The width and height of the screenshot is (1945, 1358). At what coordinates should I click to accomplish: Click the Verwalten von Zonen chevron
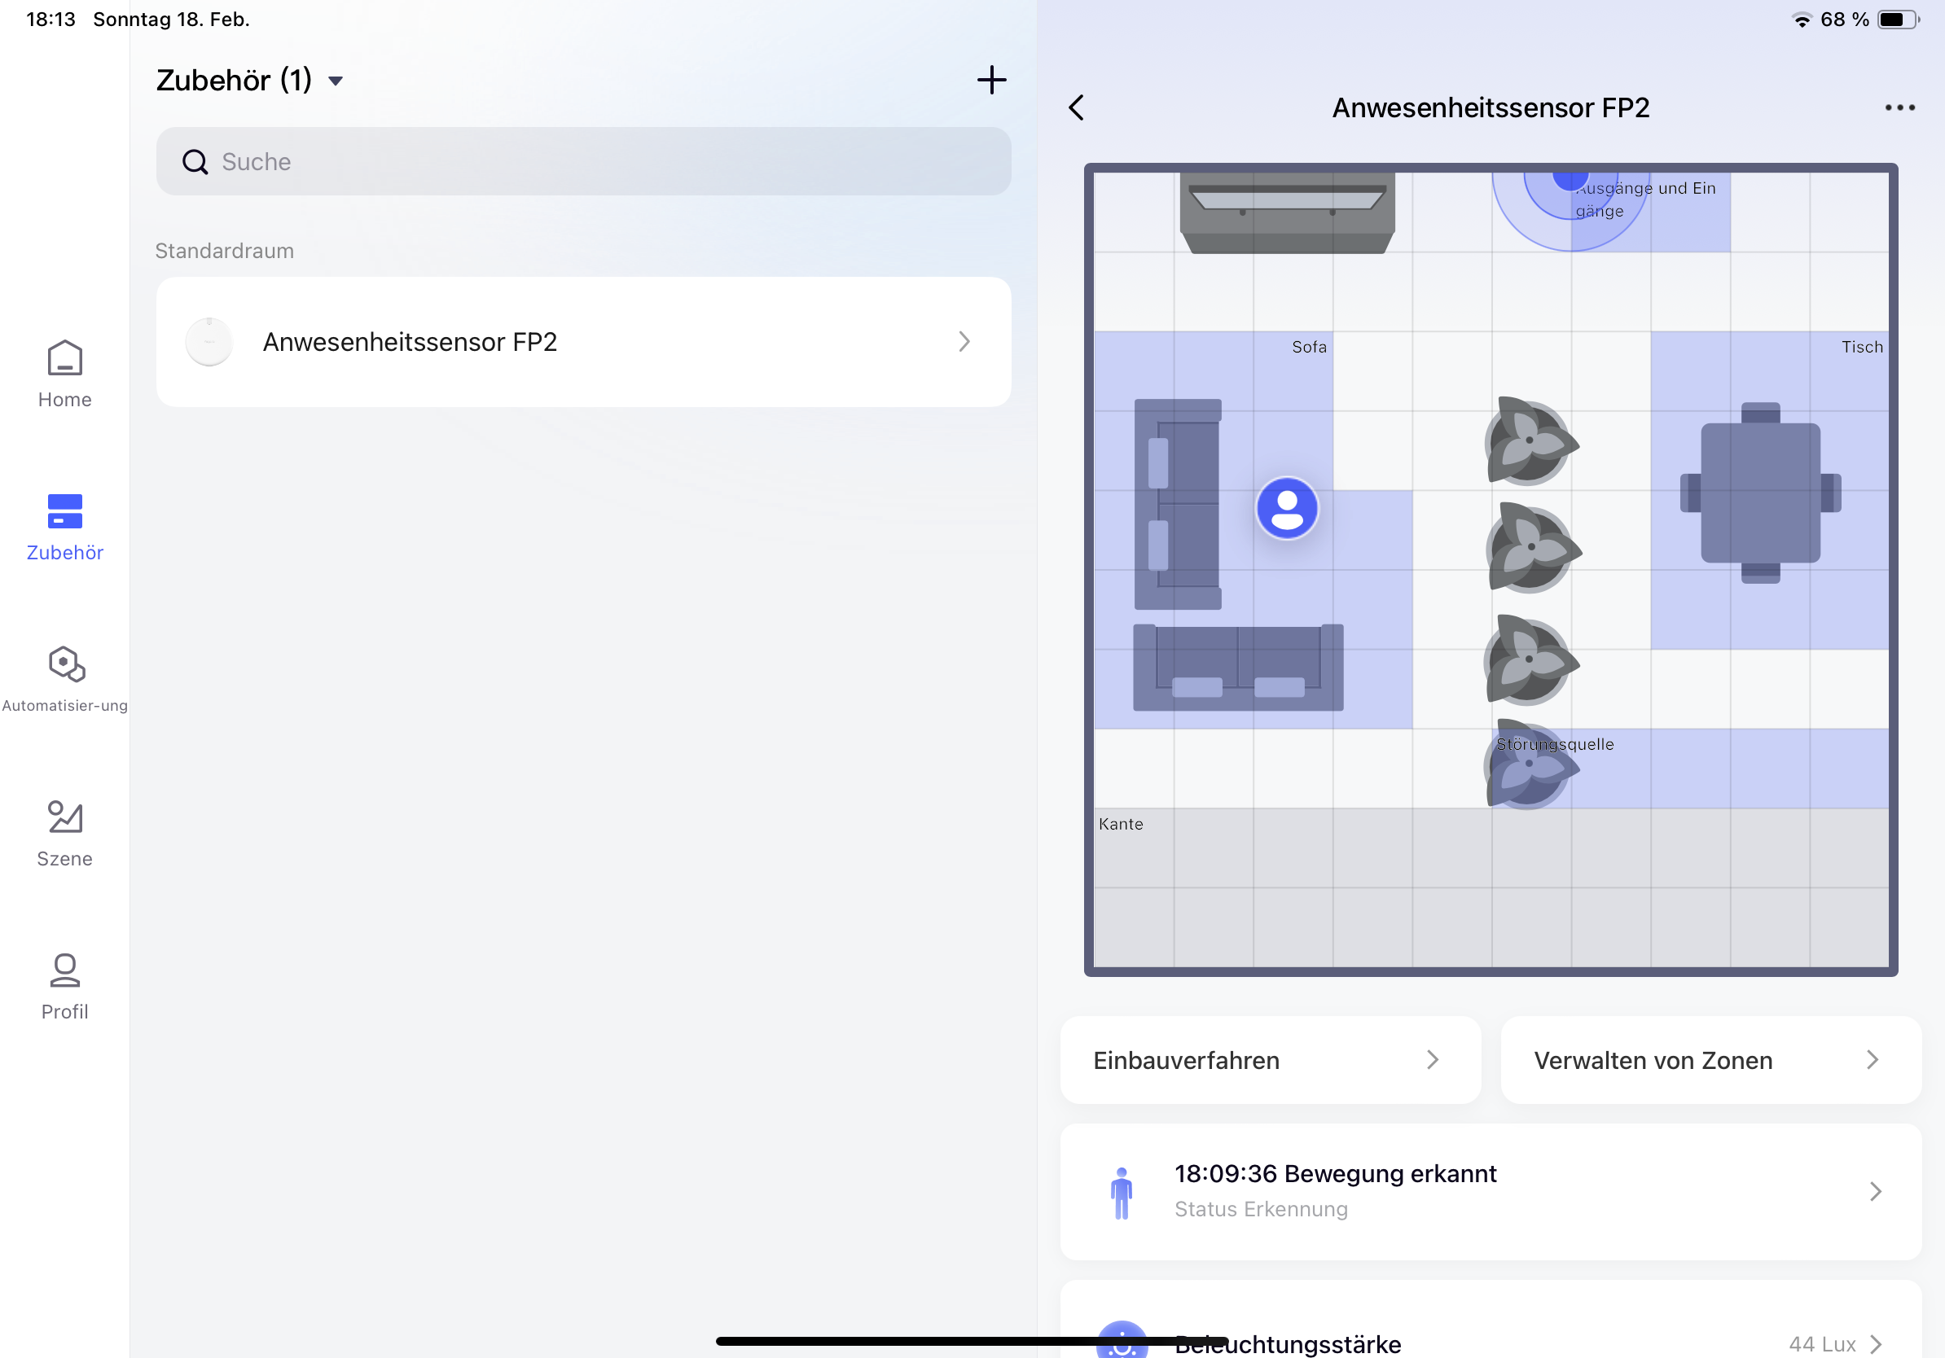1873,1060
